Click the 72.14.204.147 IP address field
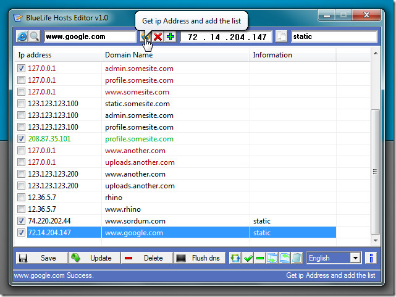The width and height of the screenshot is (396, 297). [x=226, y=37]
